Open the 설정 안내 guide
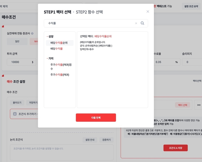 point(90,140)
